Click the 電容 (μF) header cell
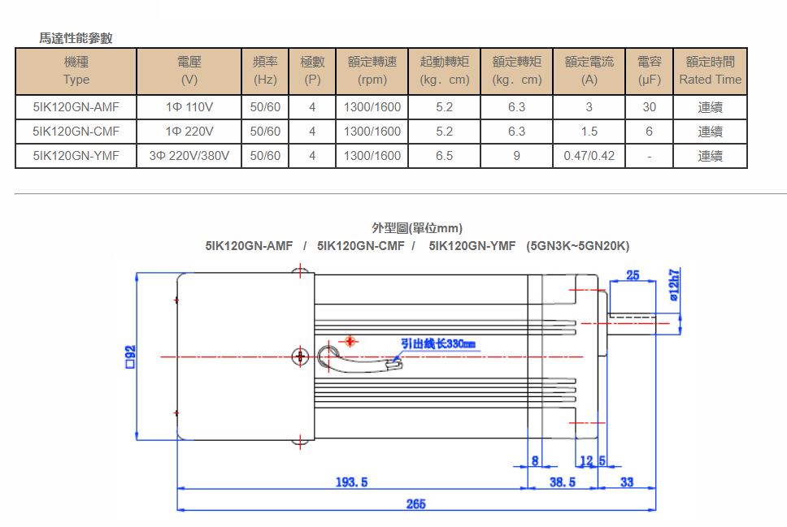This screenshot has height=527, width=787. point(649,71)
